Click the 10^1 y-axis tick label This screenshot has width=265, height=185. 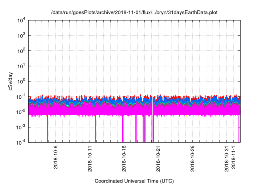click(22, 66)
